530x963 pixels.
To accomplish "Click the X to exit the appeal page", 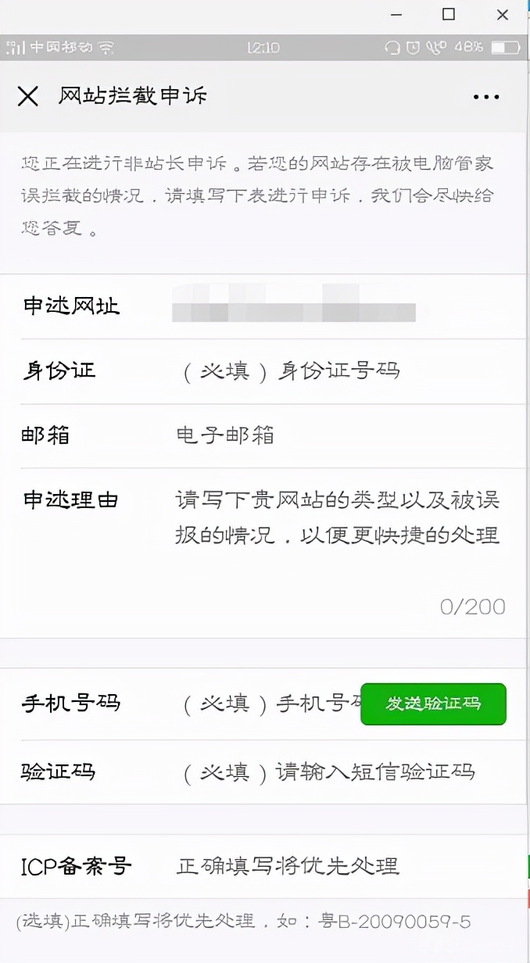I will tap(28, 96).
